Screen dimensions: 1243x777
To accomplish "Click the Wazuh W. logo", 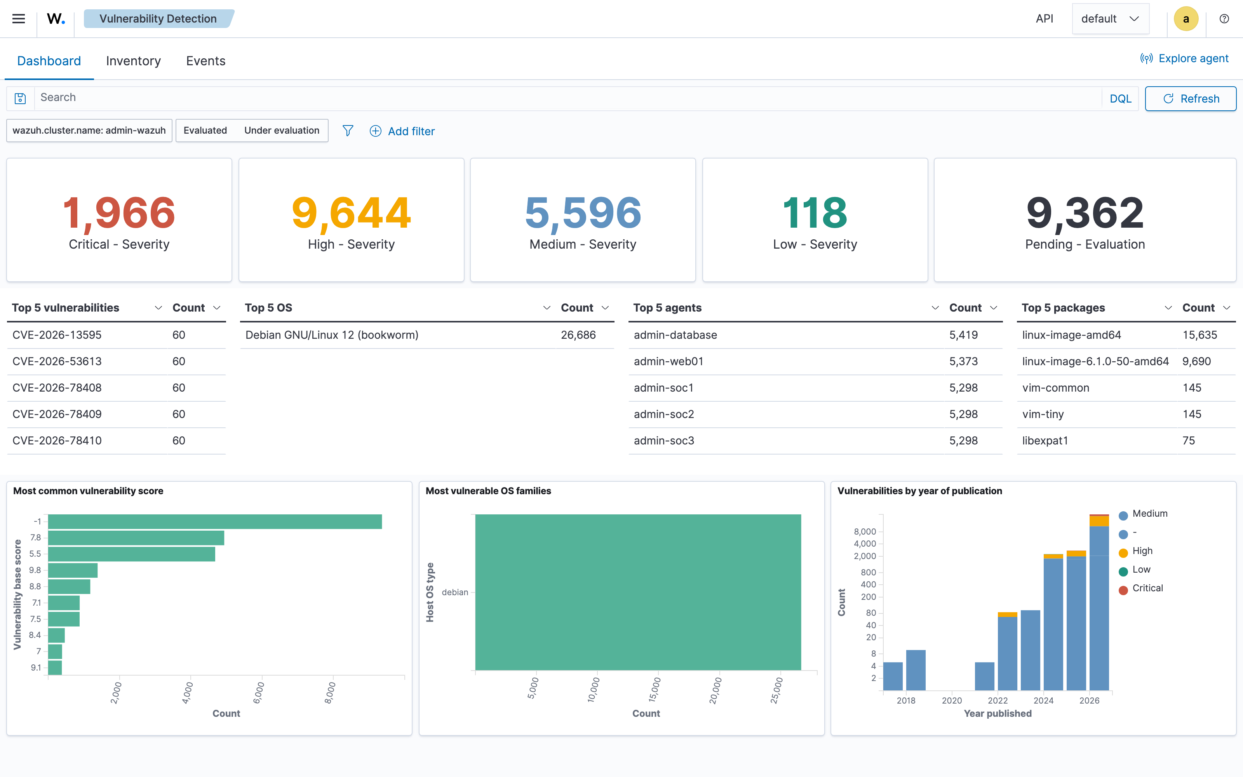I will [56, 19].
